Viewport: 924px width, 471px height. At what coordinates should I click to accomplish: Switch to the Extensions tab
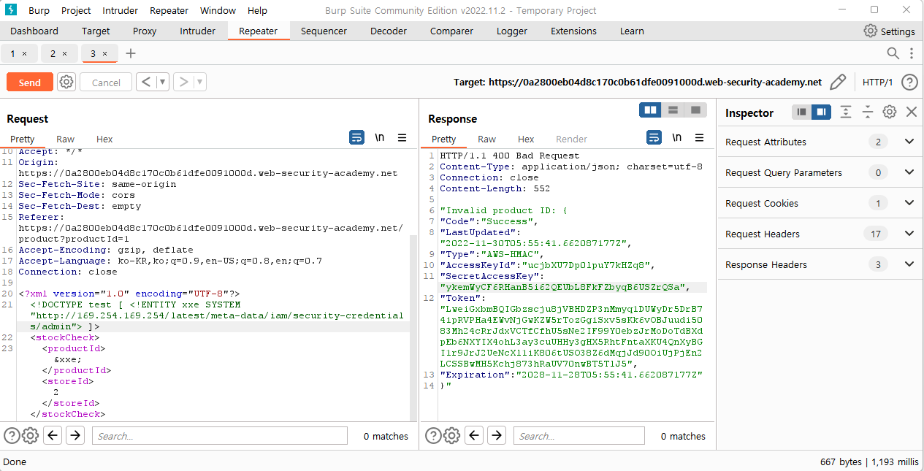pyautogui.click(x=573, y=31)
